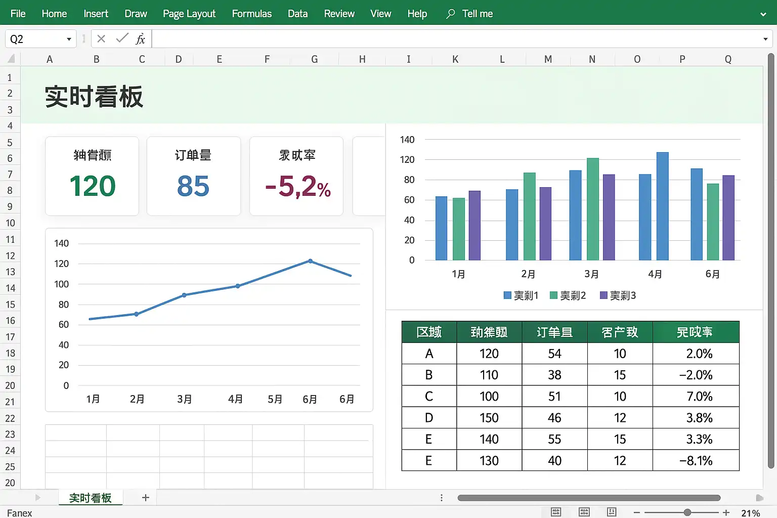This screenshot has height=518, width=777.
Task: Click the cancel entry X icon
Action: click(x=101, y=39)
